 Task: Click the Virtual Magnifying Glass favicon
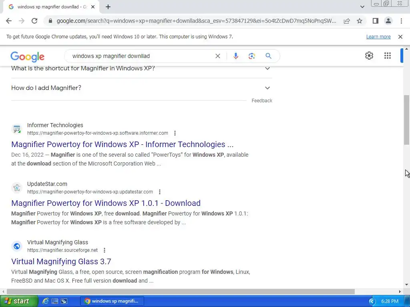(17, 246)
